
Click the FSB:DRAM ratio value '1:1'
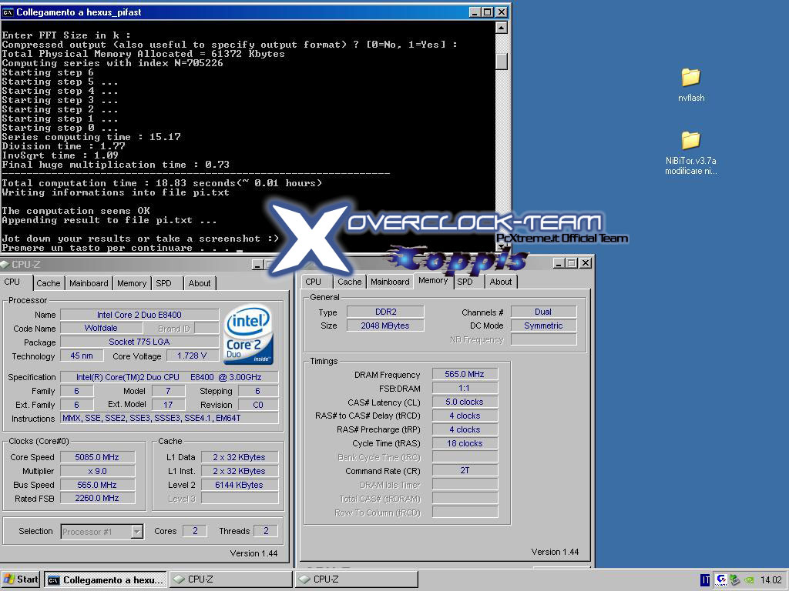tap(465, 389)
